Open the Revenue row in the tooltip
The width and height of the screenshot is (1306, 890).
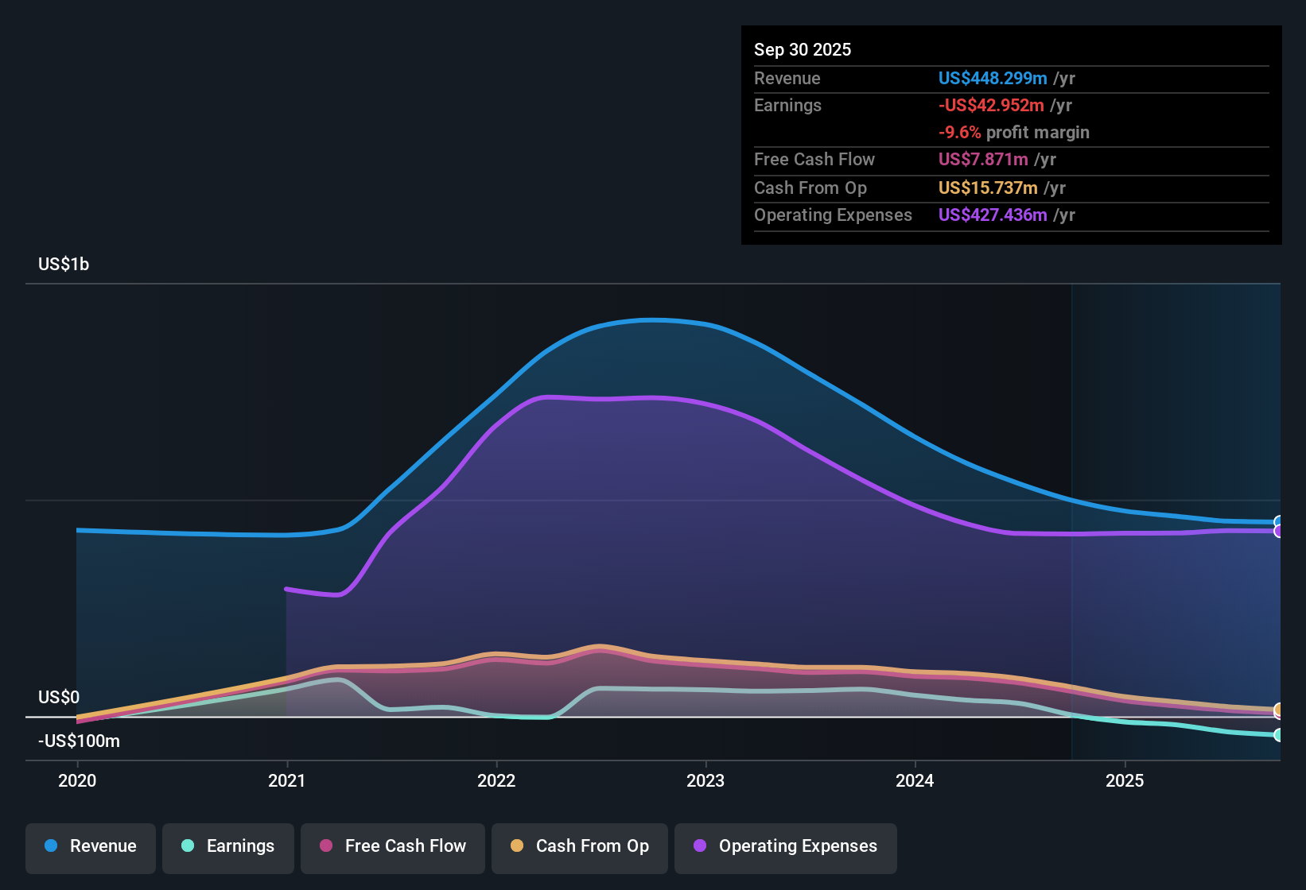pyautogui.click(x=915, y=79)
